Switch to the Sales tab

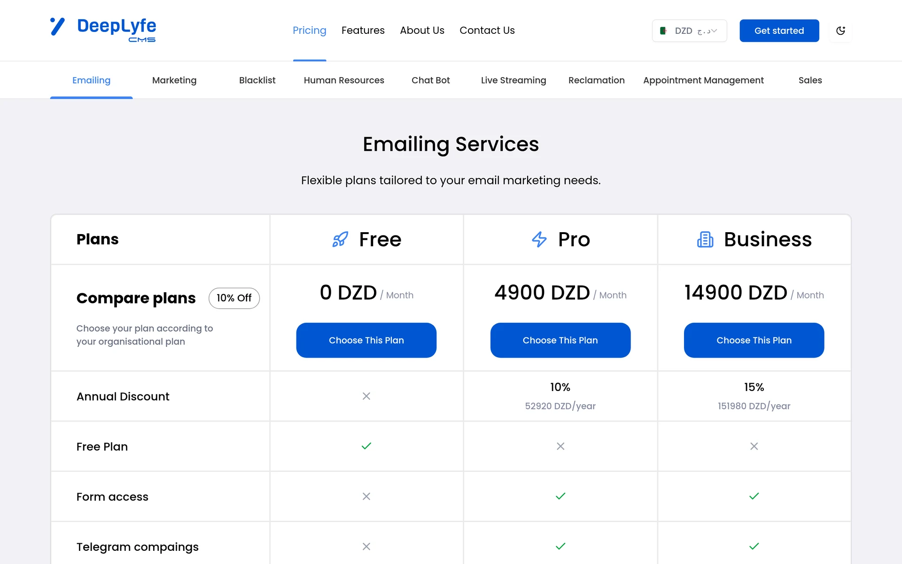coord(810,80)
